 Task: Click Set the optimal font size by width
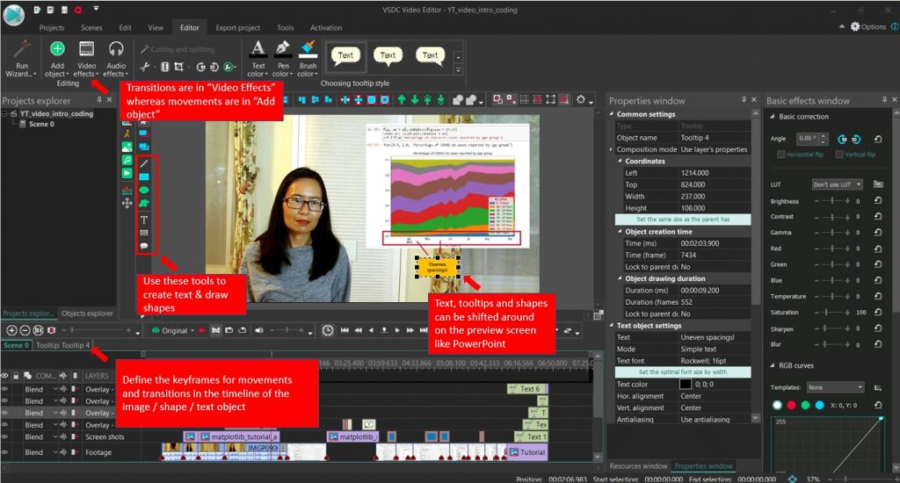coord(682,371)
